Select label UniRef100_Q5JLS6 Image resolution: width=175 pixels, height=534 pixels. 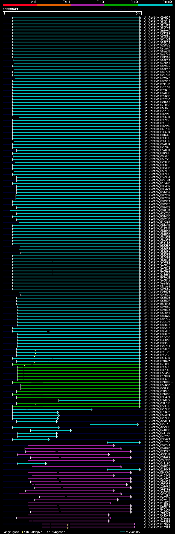pos(157,406)
